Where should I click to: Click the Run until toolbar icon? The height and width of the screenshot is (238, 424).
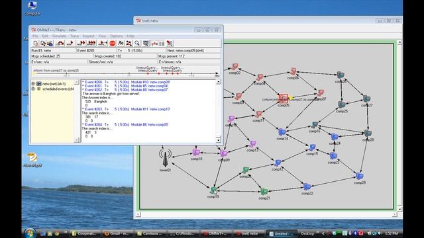pyautogui.click(x=102, y=43)
